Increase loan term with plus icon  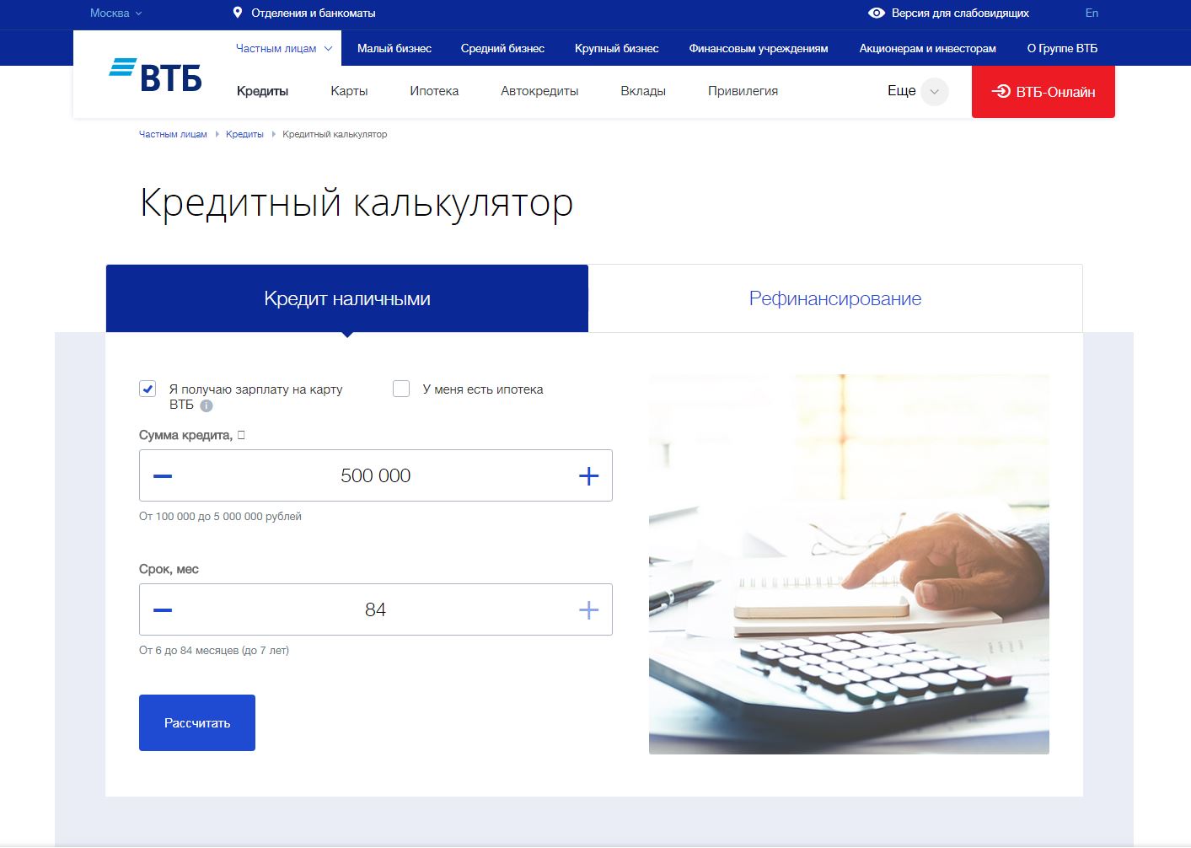pos(588,610)
